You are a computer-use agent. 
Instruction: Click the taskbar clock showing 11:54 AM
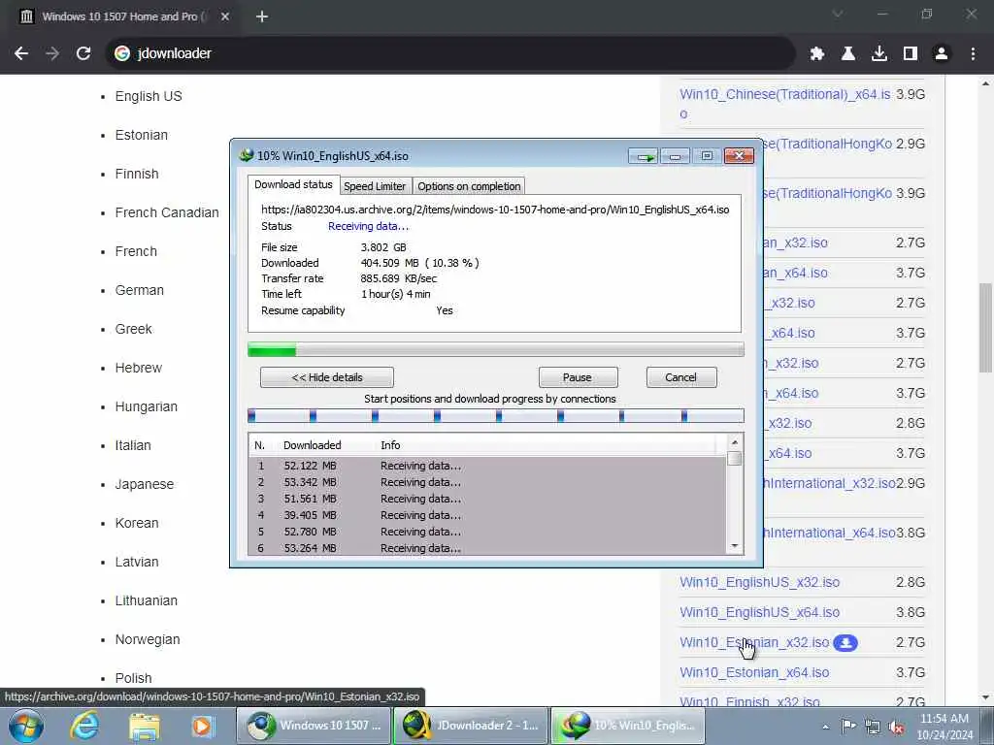944,726
